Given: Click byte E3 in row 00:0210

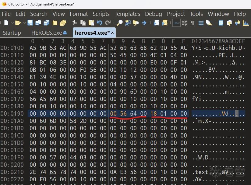Looking at the screenshot, I should point(123,172).
